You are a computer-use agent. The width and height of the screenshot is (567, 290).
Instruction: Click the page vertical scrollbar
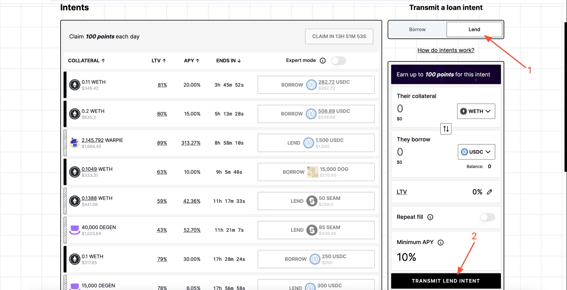(565, 97)
